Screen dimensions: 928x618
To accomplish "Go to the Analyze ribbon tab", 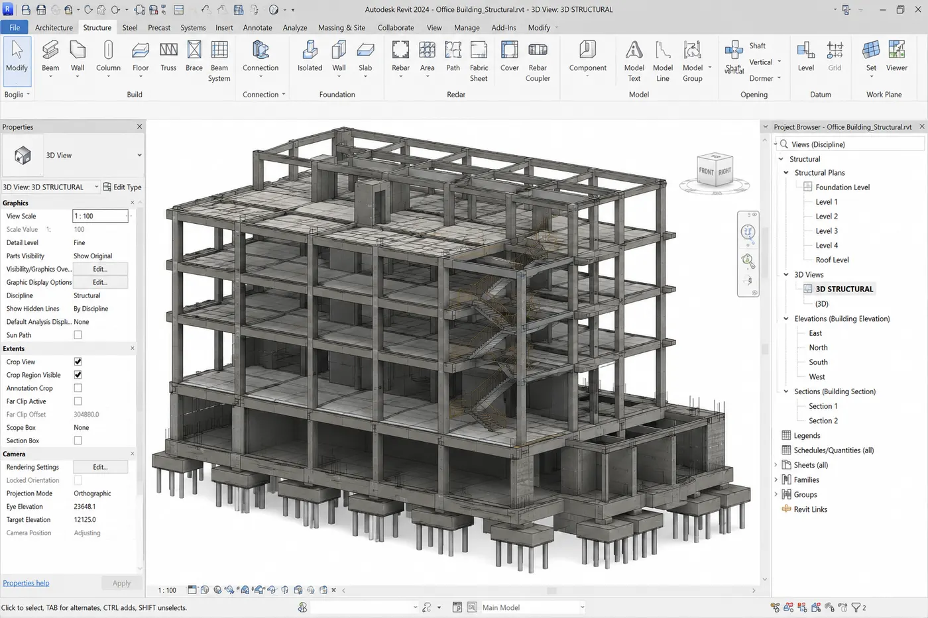I will click(x=295, y=28).
